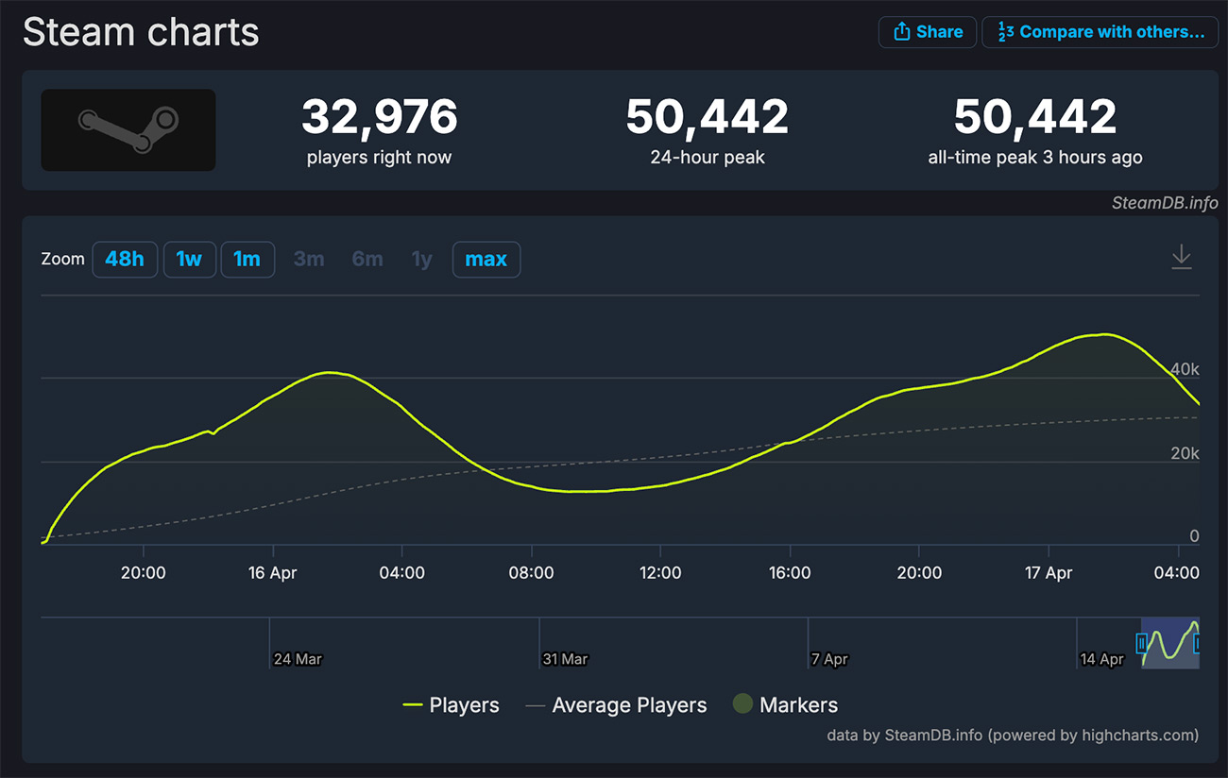Select the max zoom range
The height and width of the screenshot is (778, 1228).
coord(486,260)
